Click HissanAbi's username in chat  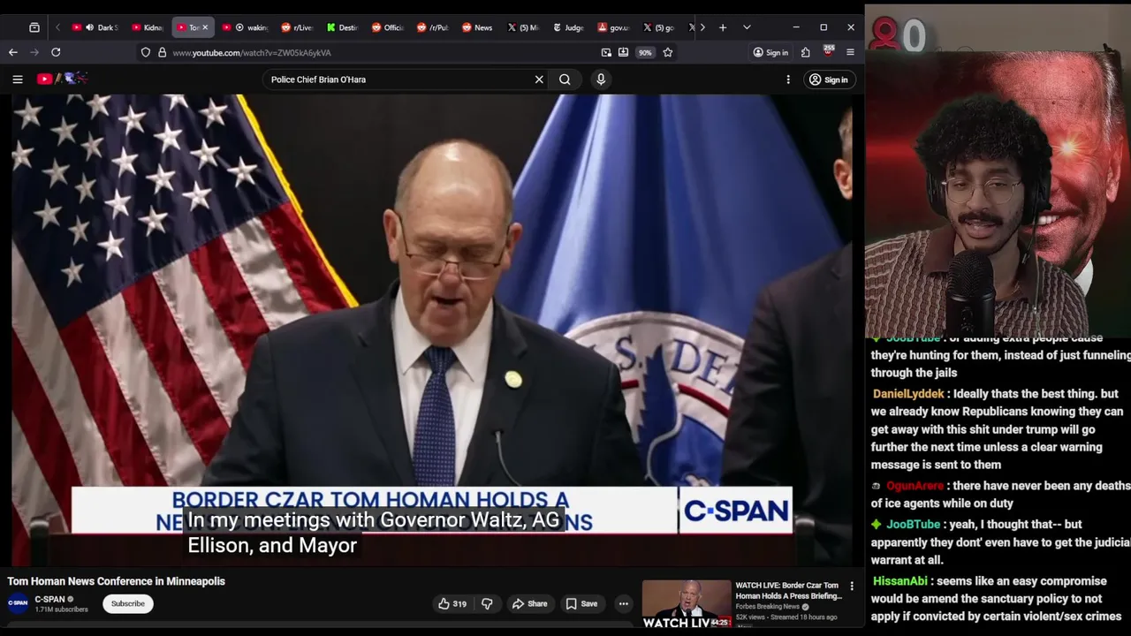pos(901,581)
